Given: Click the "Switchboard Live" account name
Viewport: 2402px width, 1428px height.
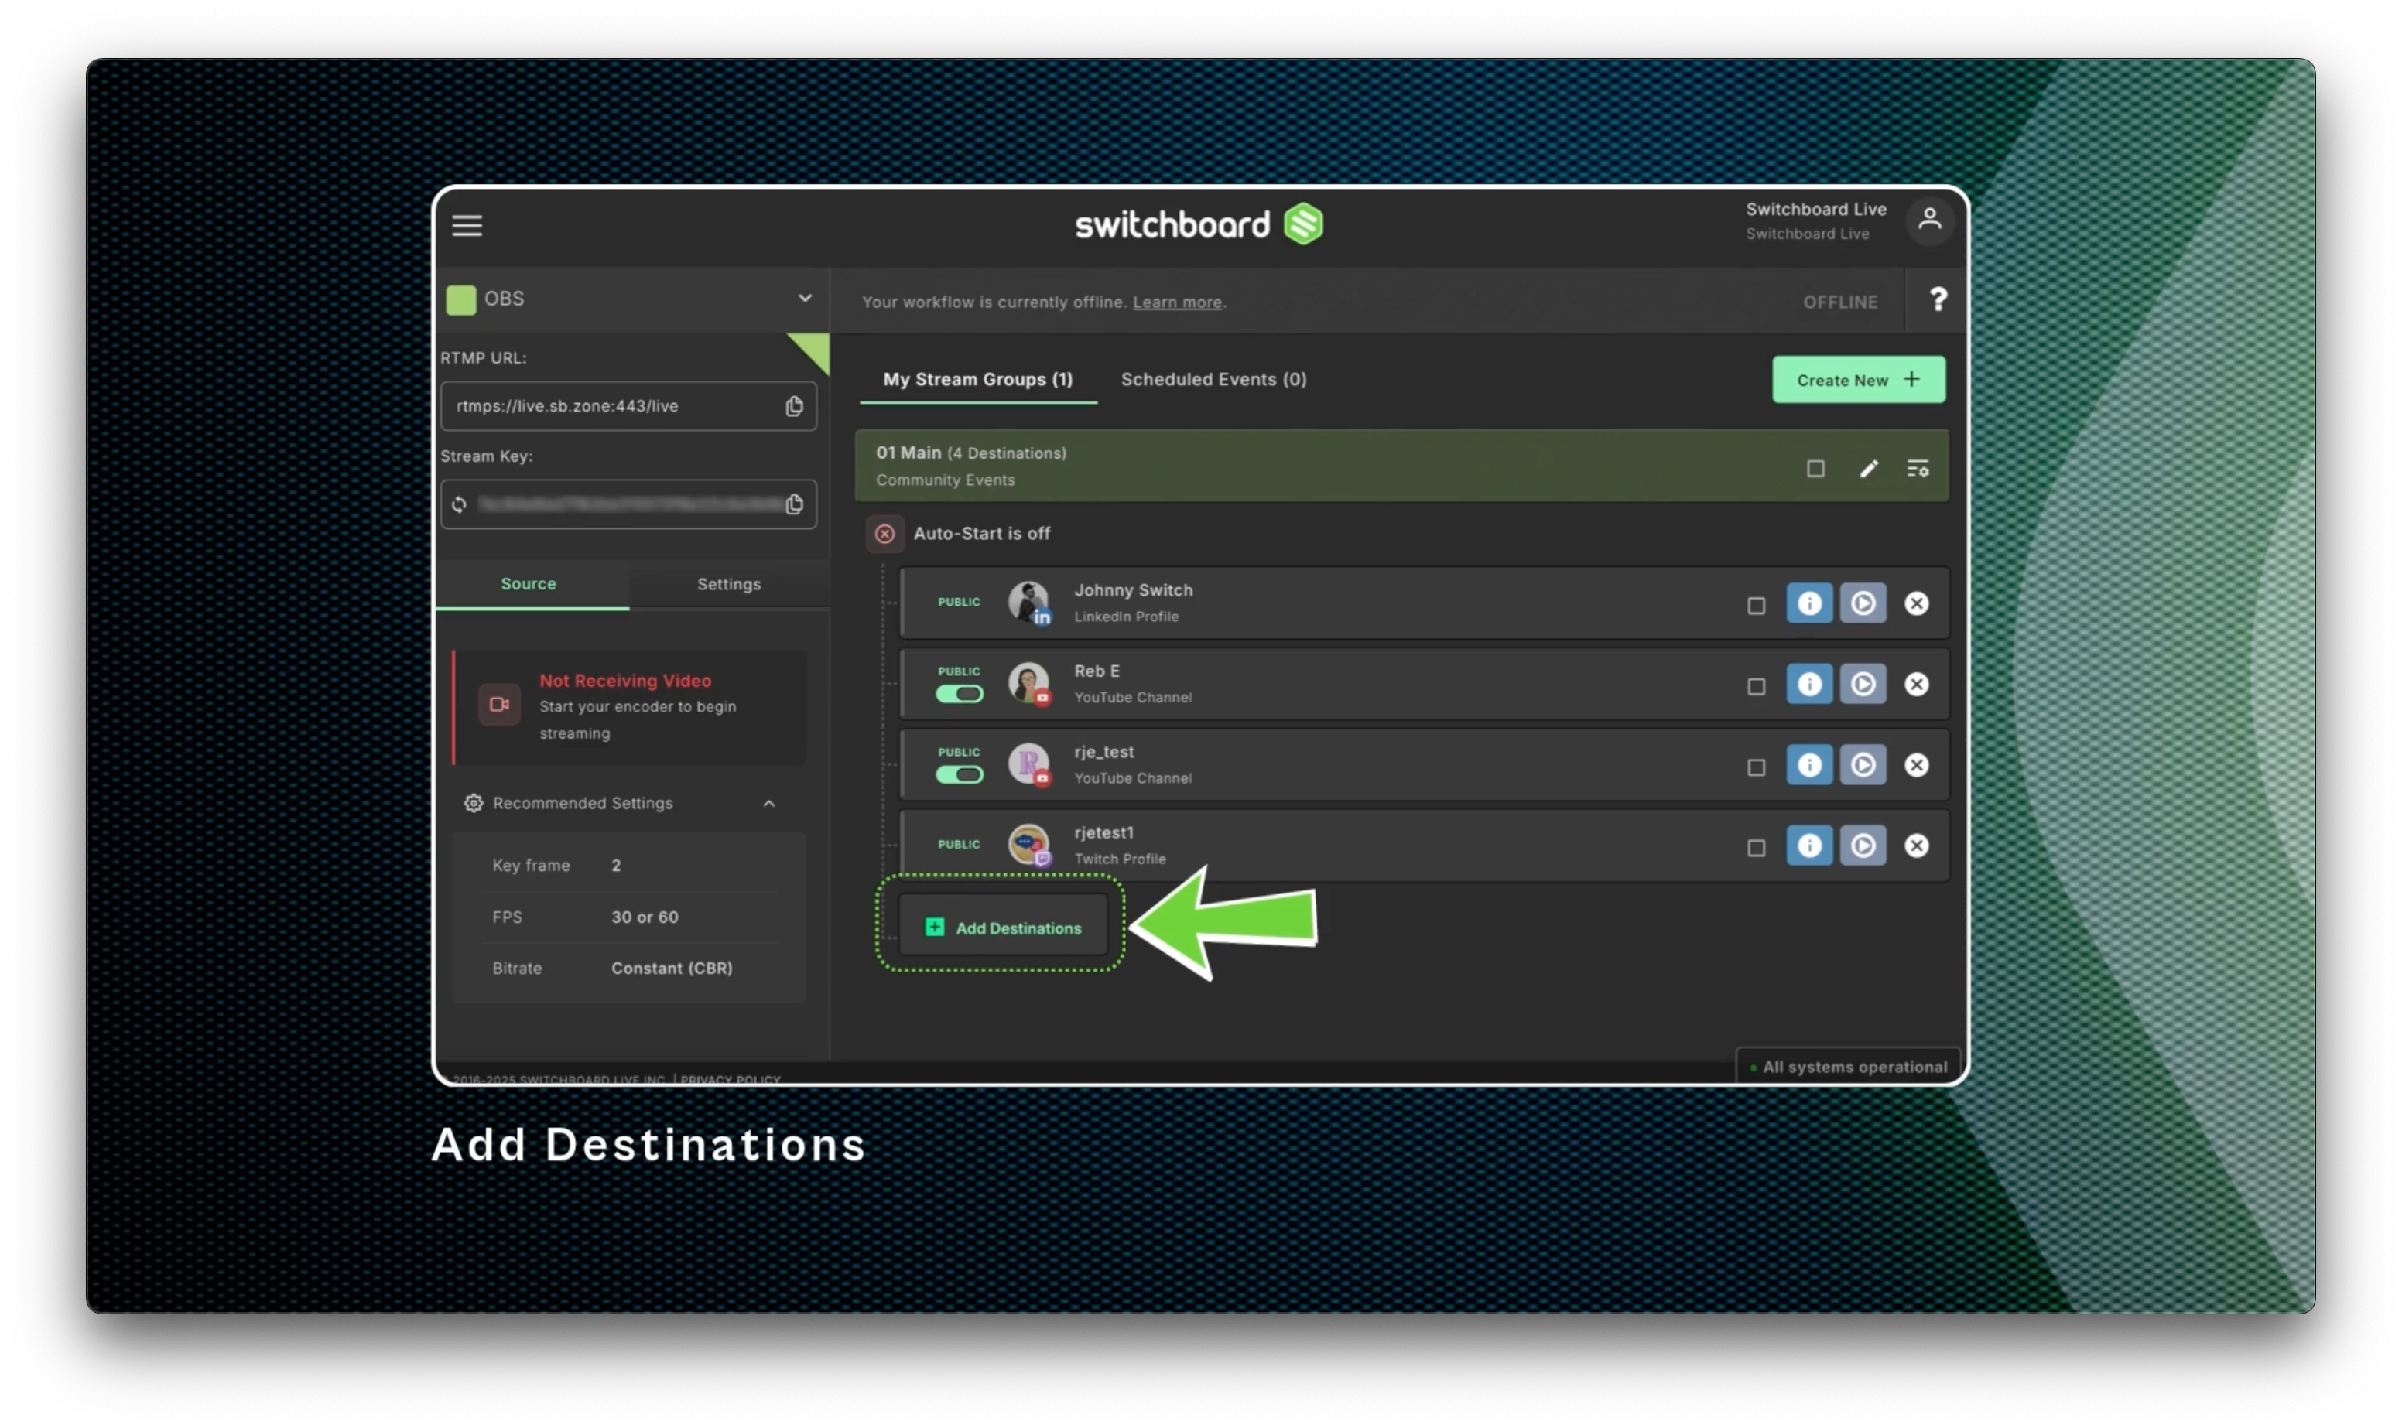Looking at the screenshot, I should tap(1815, 209).
